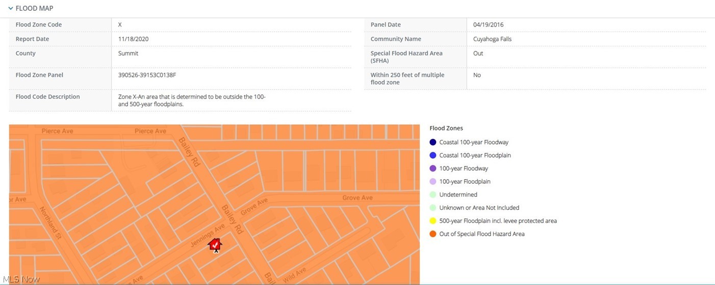Click the panel date 04/19/2016 value
The image size is (715, 285).
pyautogui.click(x=488, y=25)
